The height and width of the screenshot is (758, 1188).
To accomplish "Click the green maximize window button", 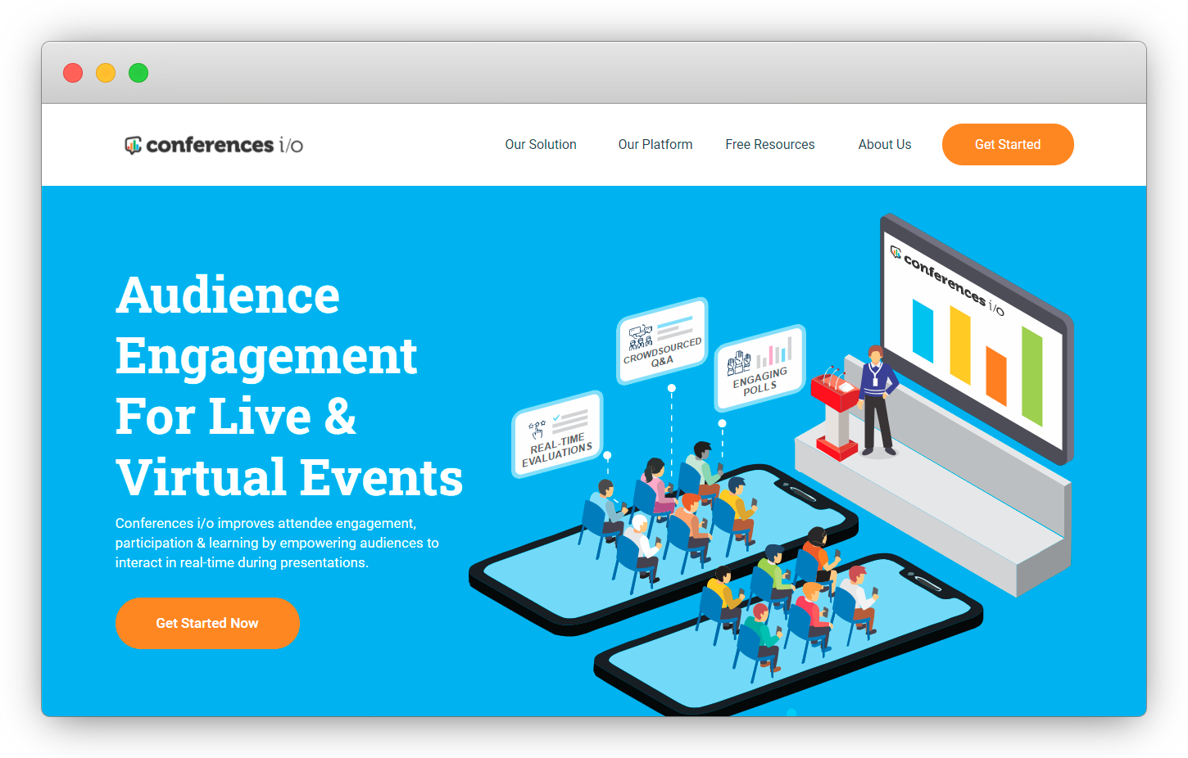I will pyautogui.click(x=138, y=73).
